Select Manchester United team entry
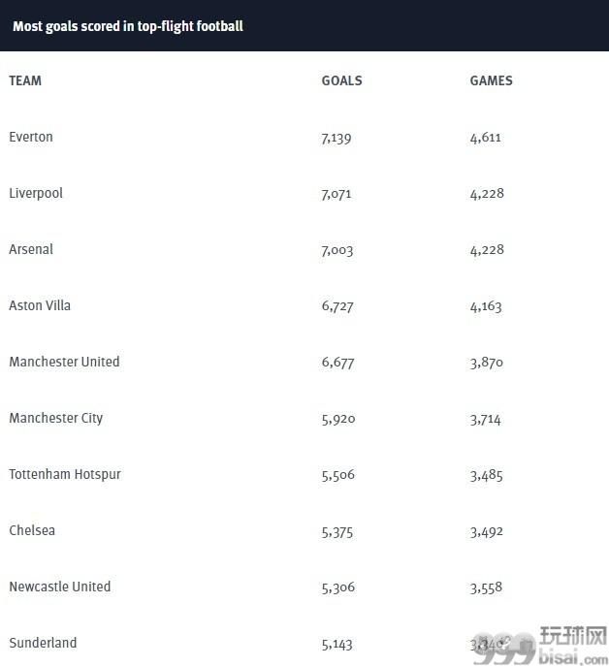 click(64, 362)
